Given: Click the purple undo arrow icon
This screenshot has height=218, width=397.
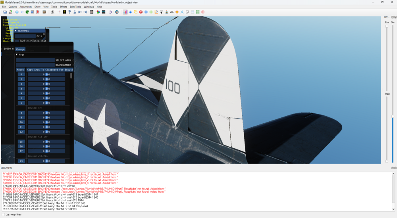Looking at the screenshot, I should click(x=110, y=12).
